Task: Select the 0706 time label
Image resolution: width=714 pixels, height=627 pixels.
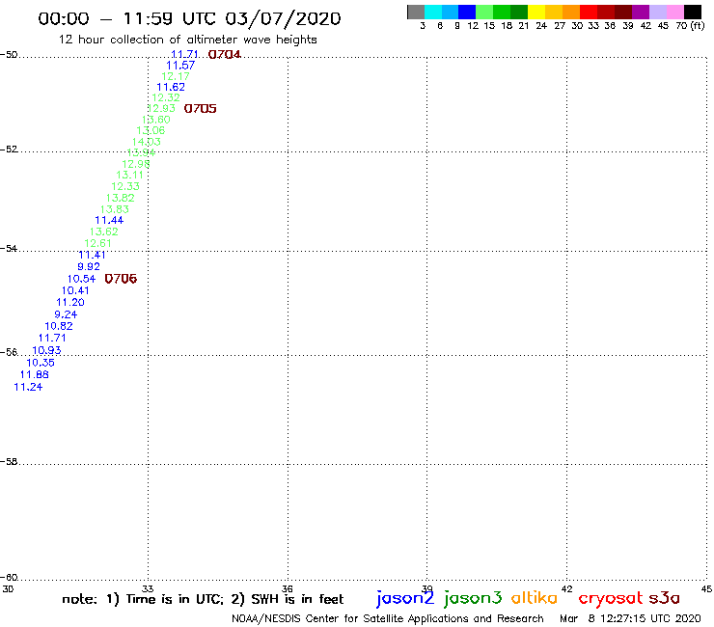Action: coord(121,279)
